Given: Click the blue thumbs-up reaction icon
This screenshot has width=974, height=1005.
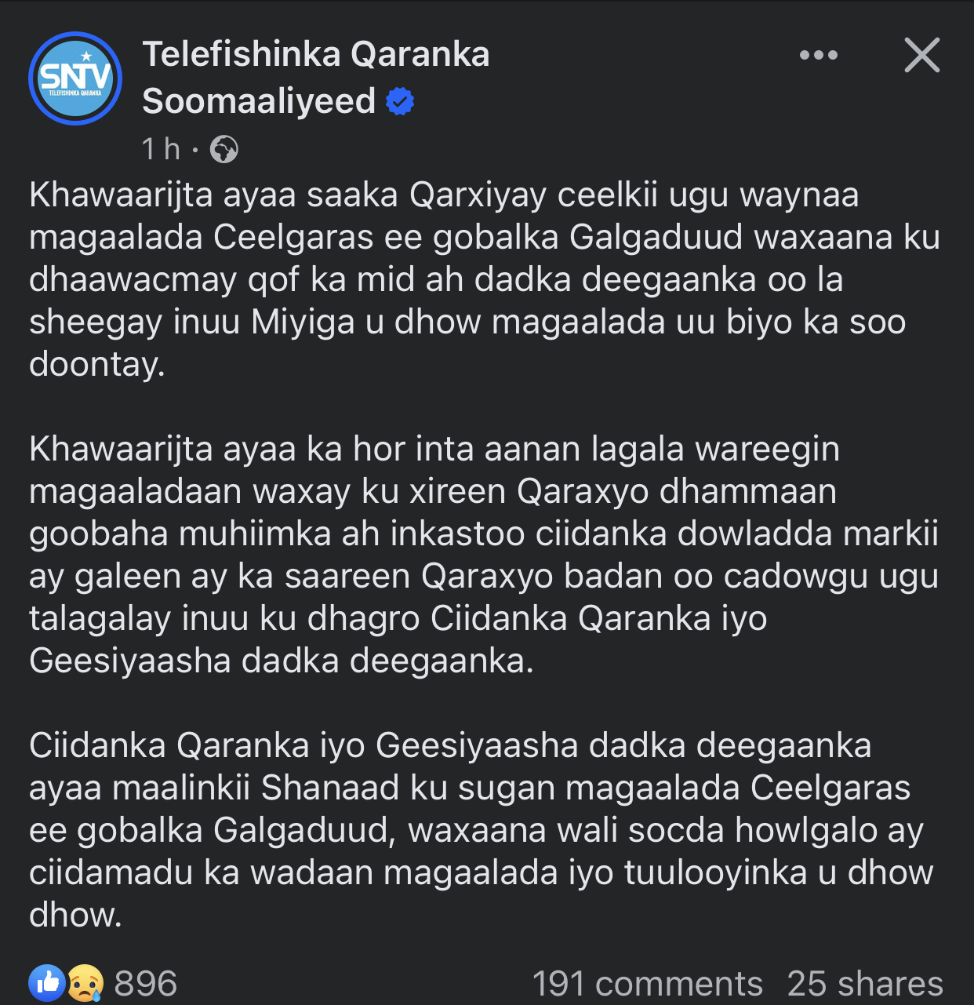Looking at the screenshot, I should pos(47,982).
